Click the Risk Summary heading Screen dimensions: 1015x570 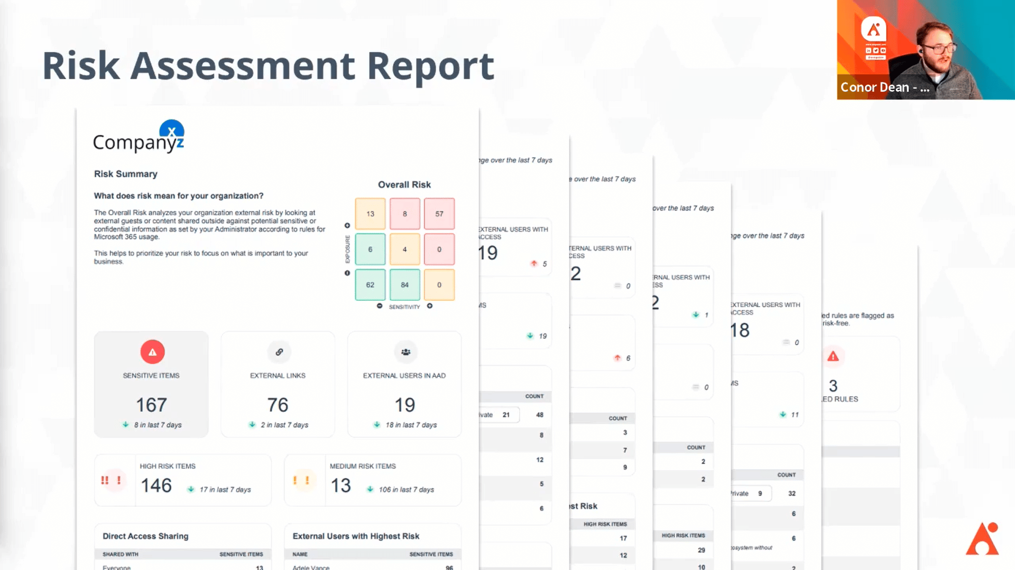coord(126,174)
